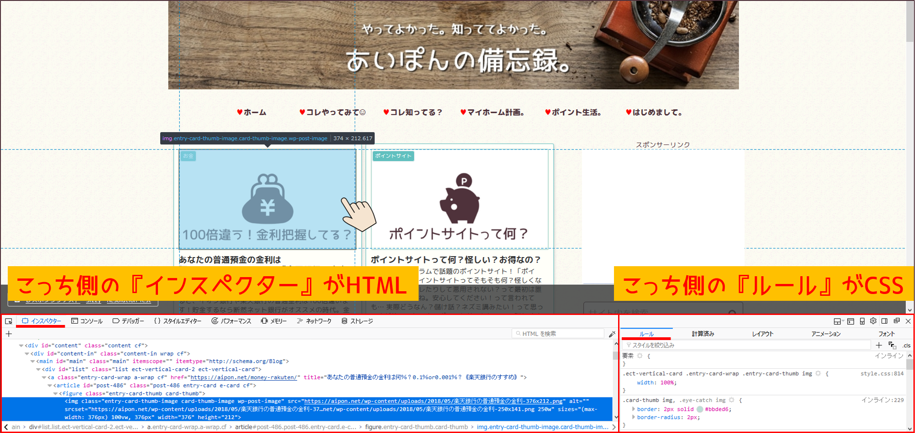Viewport: 918px width, 433px height.
Task: Go to ♥ホーム navigation item
Action: (x=252, y=112)
